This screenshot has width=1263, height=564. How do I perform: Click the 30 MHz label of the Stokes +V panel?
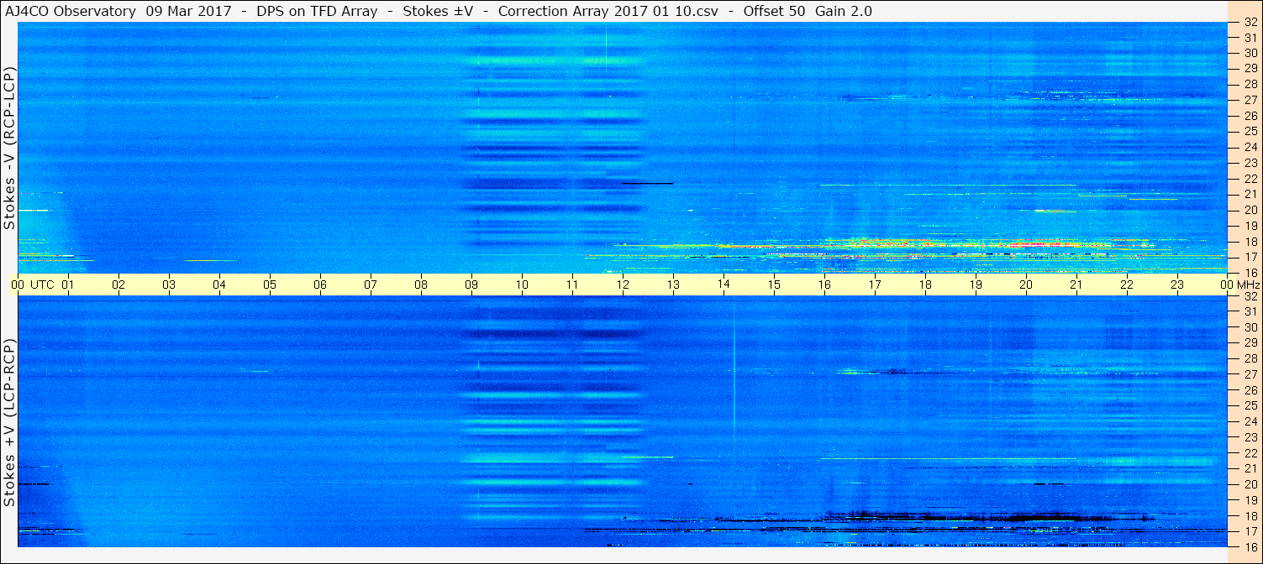[x=1250, y=327]
